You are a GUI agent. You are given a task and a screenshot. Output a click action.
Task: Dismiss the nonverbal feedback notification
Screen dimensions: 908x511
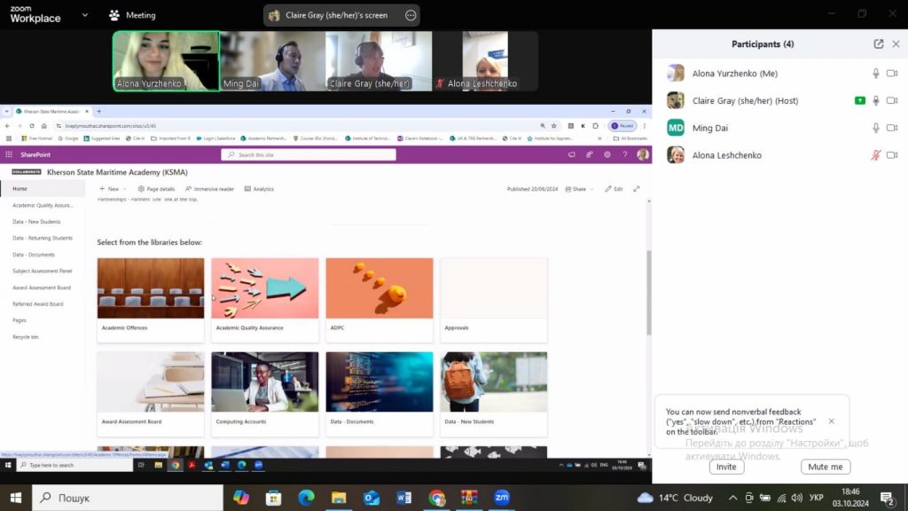(831, 421)
